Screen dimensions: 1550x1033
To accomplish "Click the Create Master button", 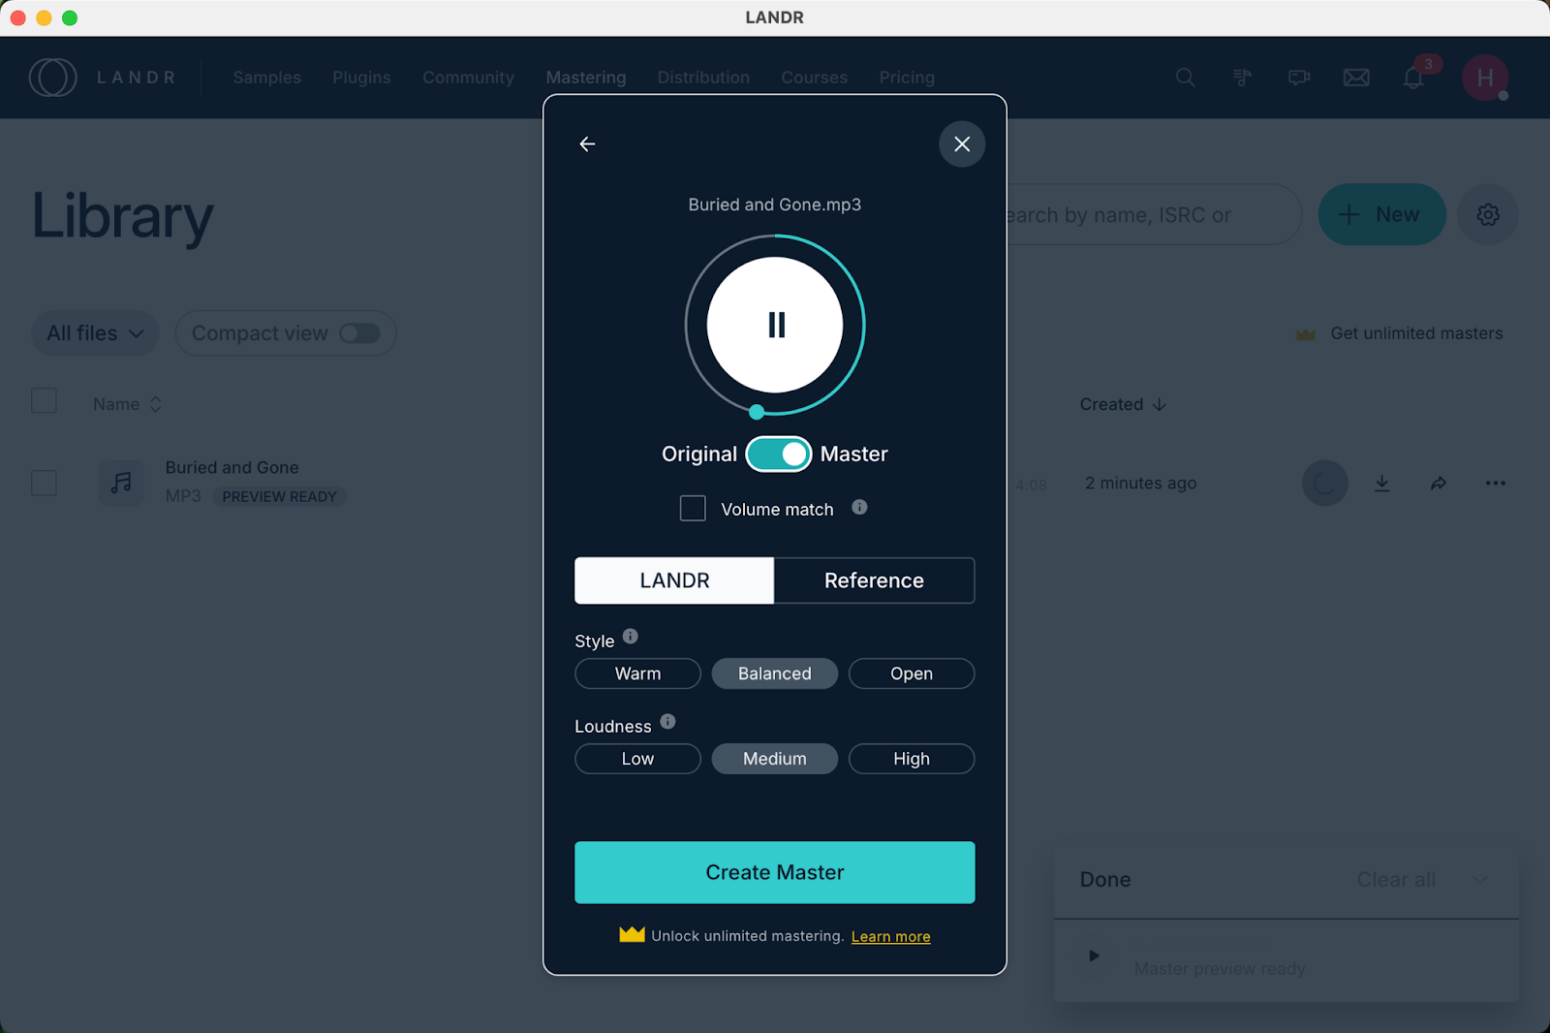I will point(775,872).
